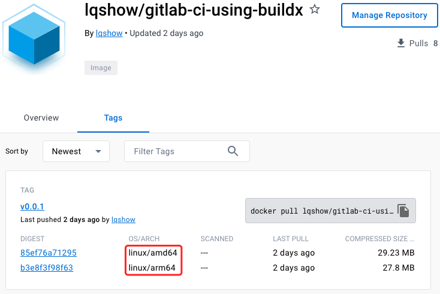The height and width of the screenshot is (294, 440).
Task: Open the v0.0.1 tag link
Action: pyautogui.click(x=32, y=206)
